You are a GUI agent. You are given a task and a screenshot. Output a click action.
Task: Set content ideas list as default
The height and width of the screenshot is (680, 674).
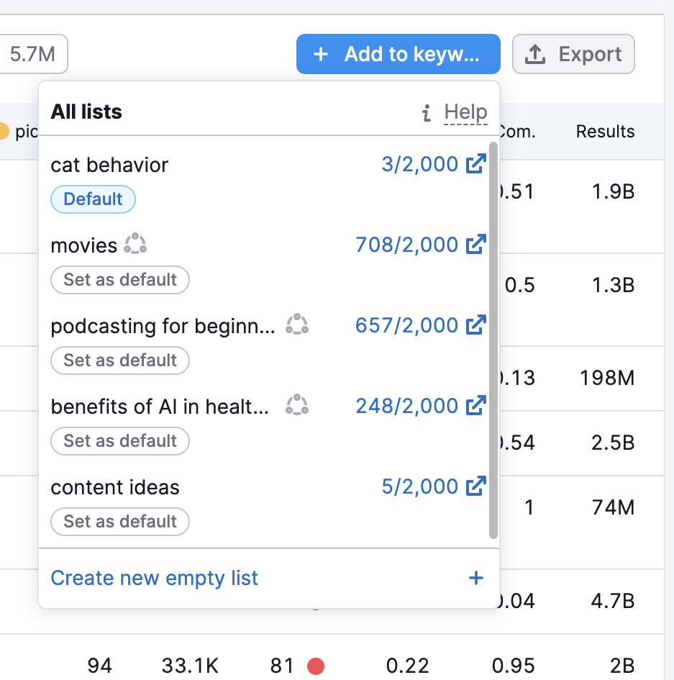pos(120,522)
